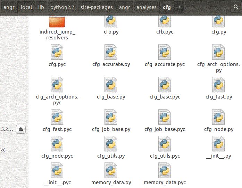Select the cfb.py file icon
Viewport: 242px width, 188px height.
[x=111, y=21]
